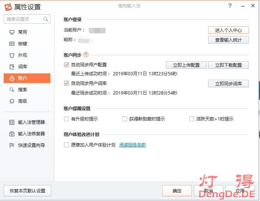Click the 搜索 magnifier sidebar icon
Image resolution: width=260 pixels, height=201 pixels.
click(x=12, y=90)
